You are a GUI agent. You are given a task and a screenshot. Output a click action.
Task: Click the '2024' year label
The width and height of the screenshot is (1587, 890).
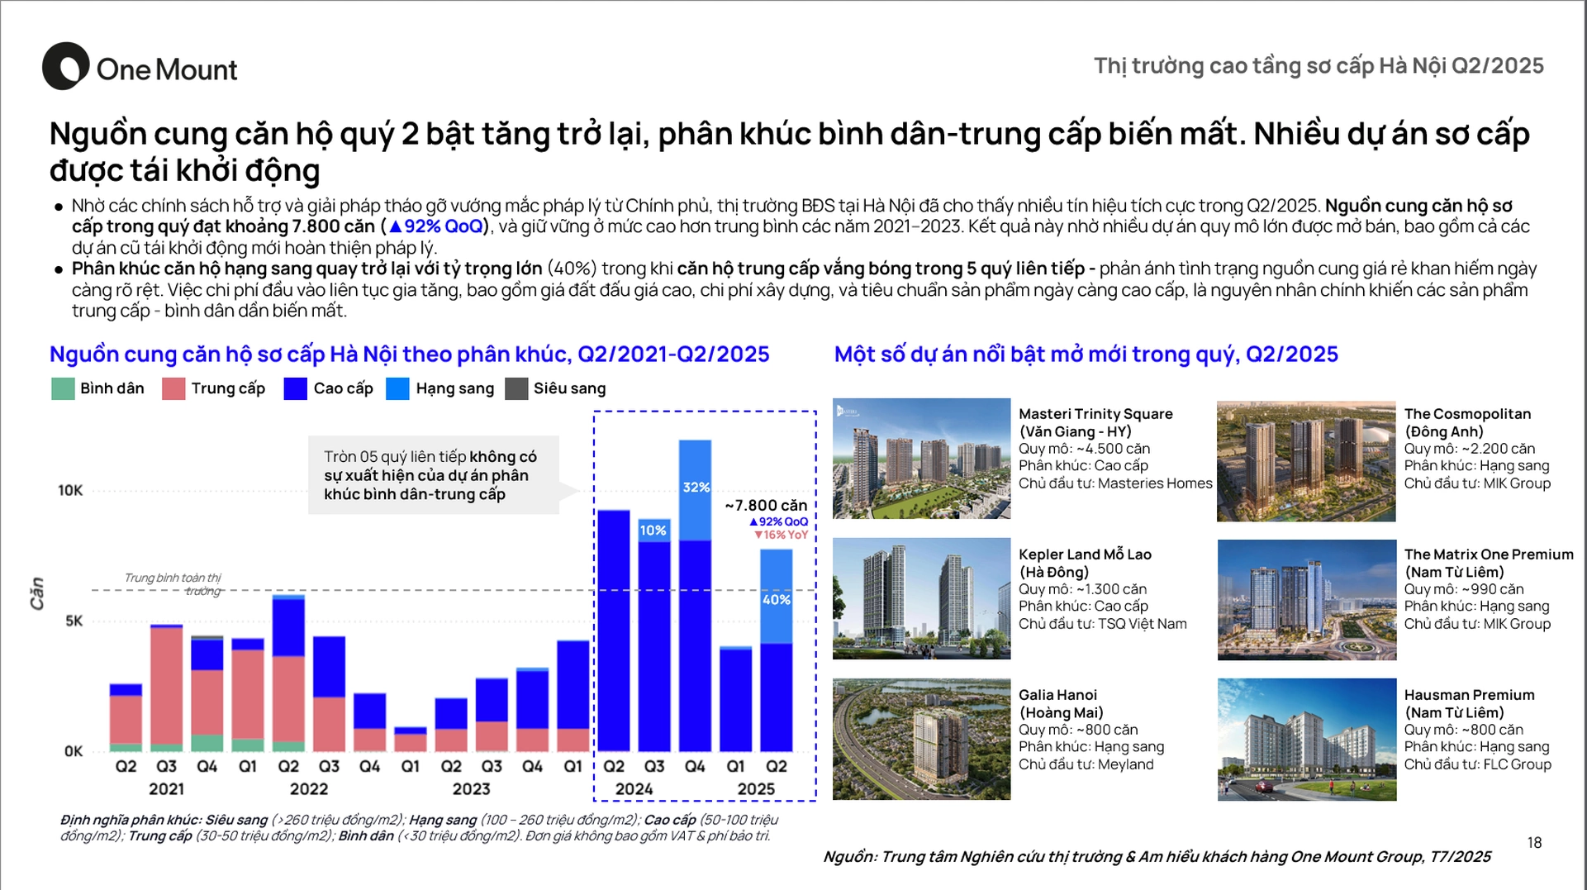click(634, 789)
